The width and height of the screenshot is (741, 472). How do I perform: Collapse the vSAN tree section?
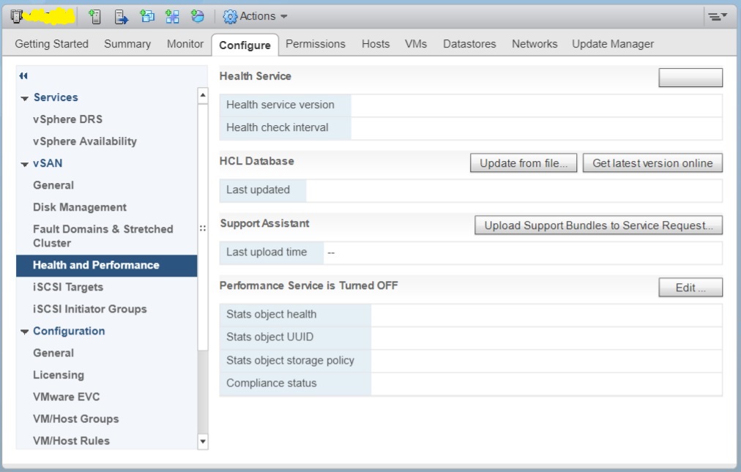(x=23, y=163)
